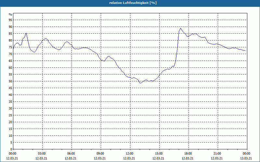Click the y-axis label 20
This screenshot has width=260, height=162.
[x=10, y=122]
